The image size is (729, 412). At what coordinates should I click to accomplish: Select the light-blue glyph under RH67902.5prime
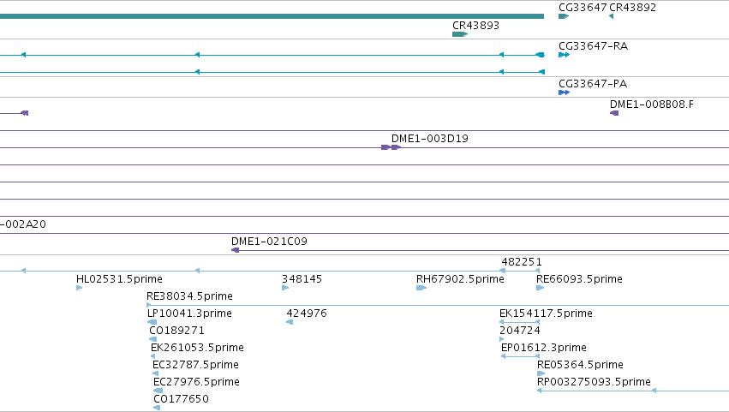(x=421, y=288)
